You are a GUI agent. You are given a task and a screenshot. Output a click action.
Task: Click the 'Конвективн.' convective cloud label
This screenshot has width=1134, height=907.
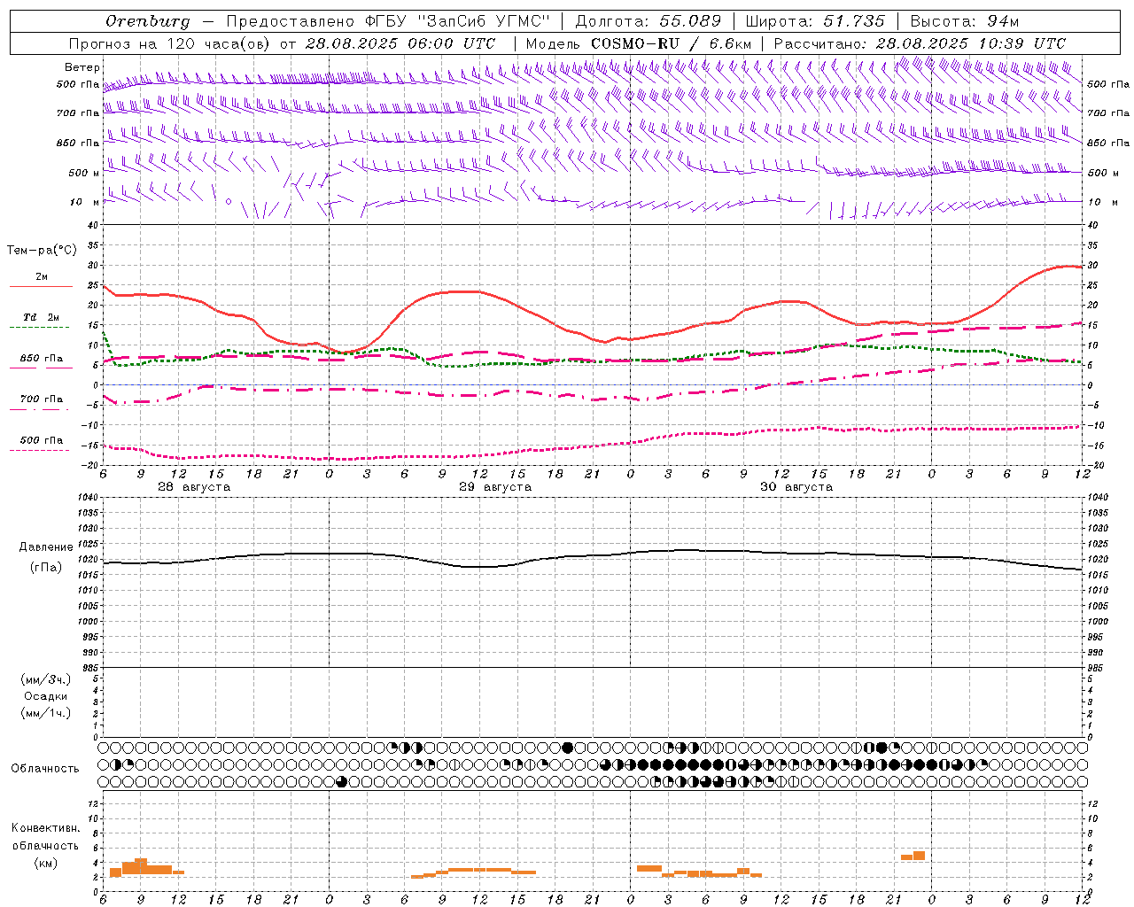tap(46, 828)
